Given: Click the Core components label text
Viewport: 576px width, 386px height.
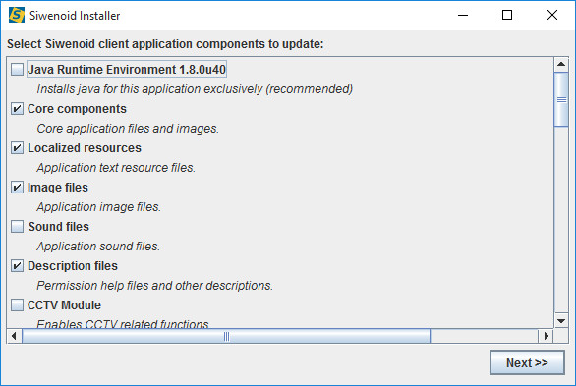Looking at the screenshot, I should click(77, 109).
